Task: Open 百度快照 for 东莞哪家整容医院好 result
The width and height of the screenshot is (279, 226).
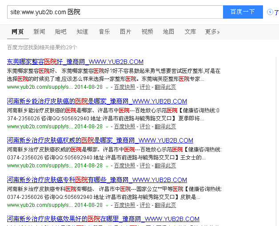Action: (x=124, y=87)
